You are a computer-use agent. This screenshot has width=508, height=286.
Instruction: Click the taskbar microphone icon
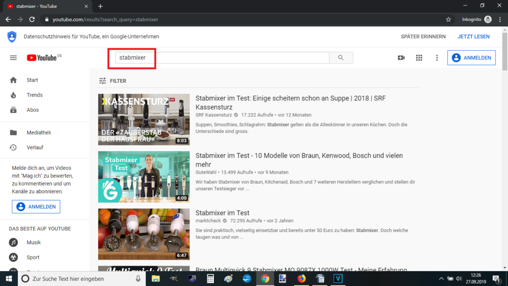coord(138,279)
